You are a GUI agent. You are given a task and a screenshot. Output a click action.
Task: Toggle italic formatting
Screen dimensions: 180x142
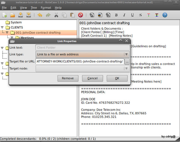pos(124,15)
